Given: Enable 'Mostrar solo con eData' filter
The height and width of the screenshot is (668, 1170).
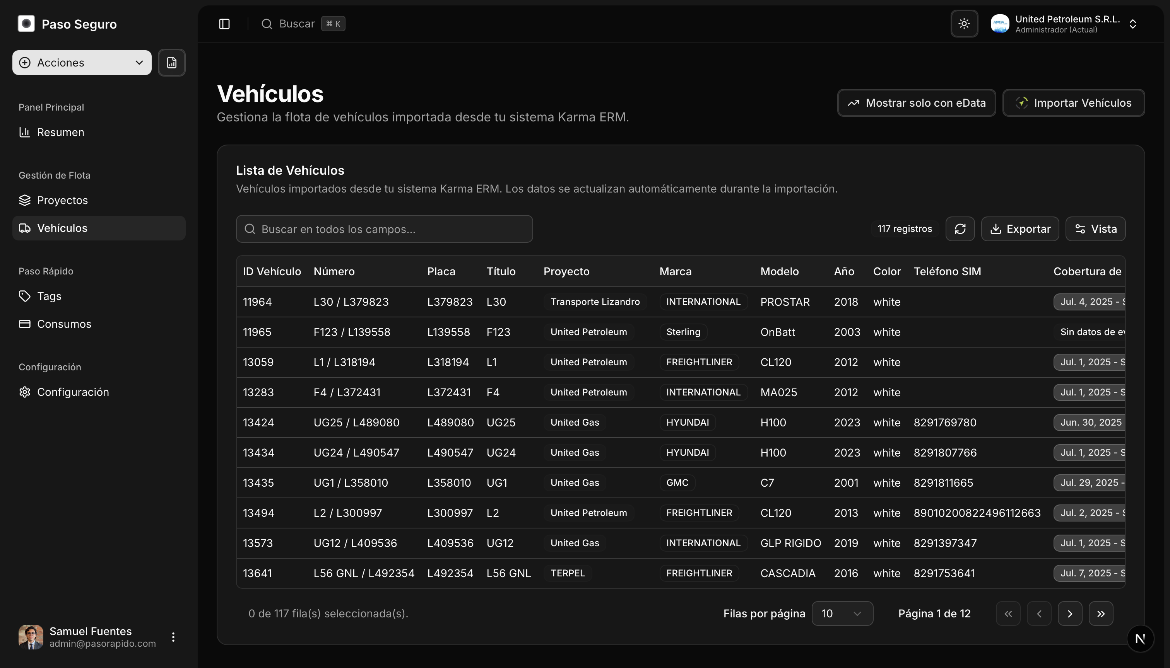Looking at the screenshot, I should (916, 103).
